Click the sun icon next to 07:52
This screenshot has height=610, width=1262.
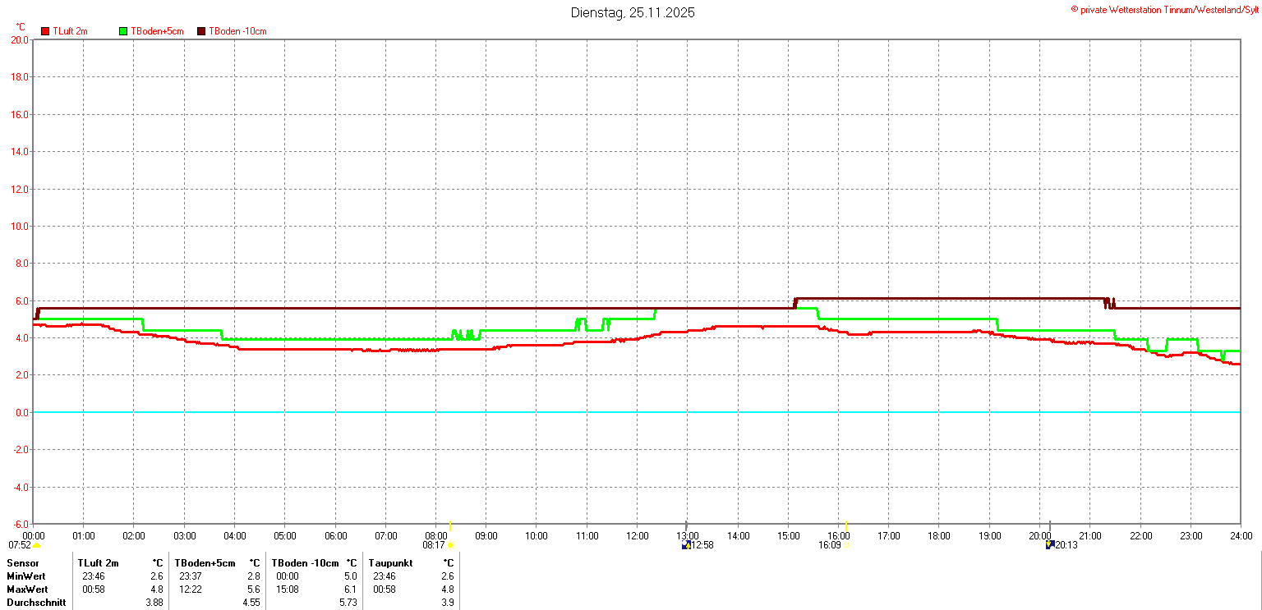[x=37, y=545]
